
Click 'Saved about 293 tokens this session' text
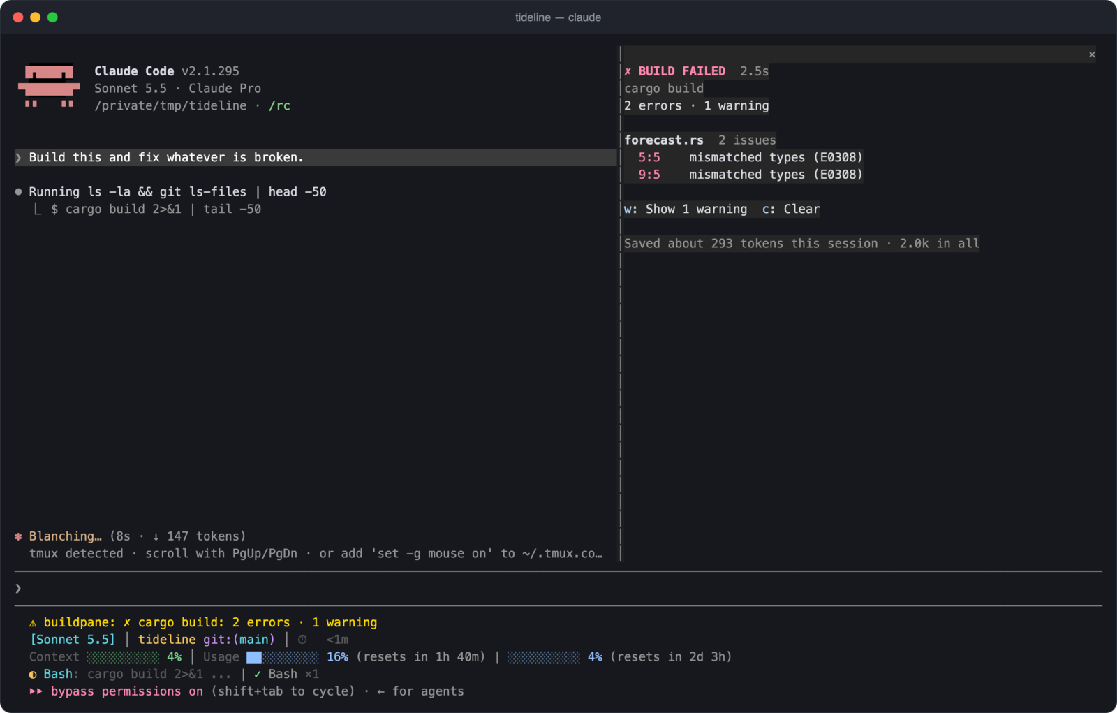tap(751, 243)
